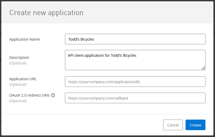Click the "Todd's Bicycles" text in the name field
The height and width of the screenshot is (137, 215).
pyautogui.click(x=81, y=39)
